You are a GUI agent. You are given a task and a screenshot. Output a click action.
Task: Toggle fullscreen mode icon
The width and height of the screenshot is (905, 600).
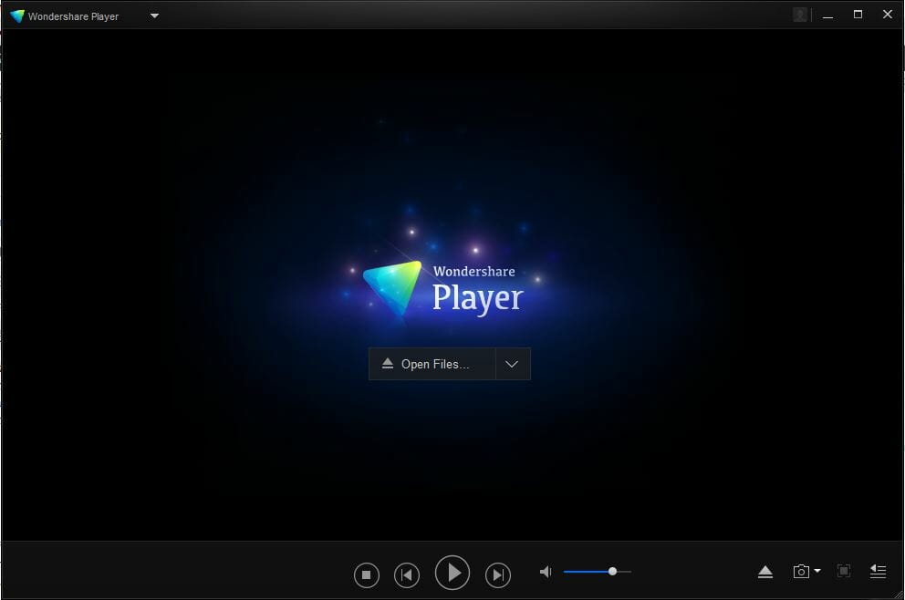844,571
